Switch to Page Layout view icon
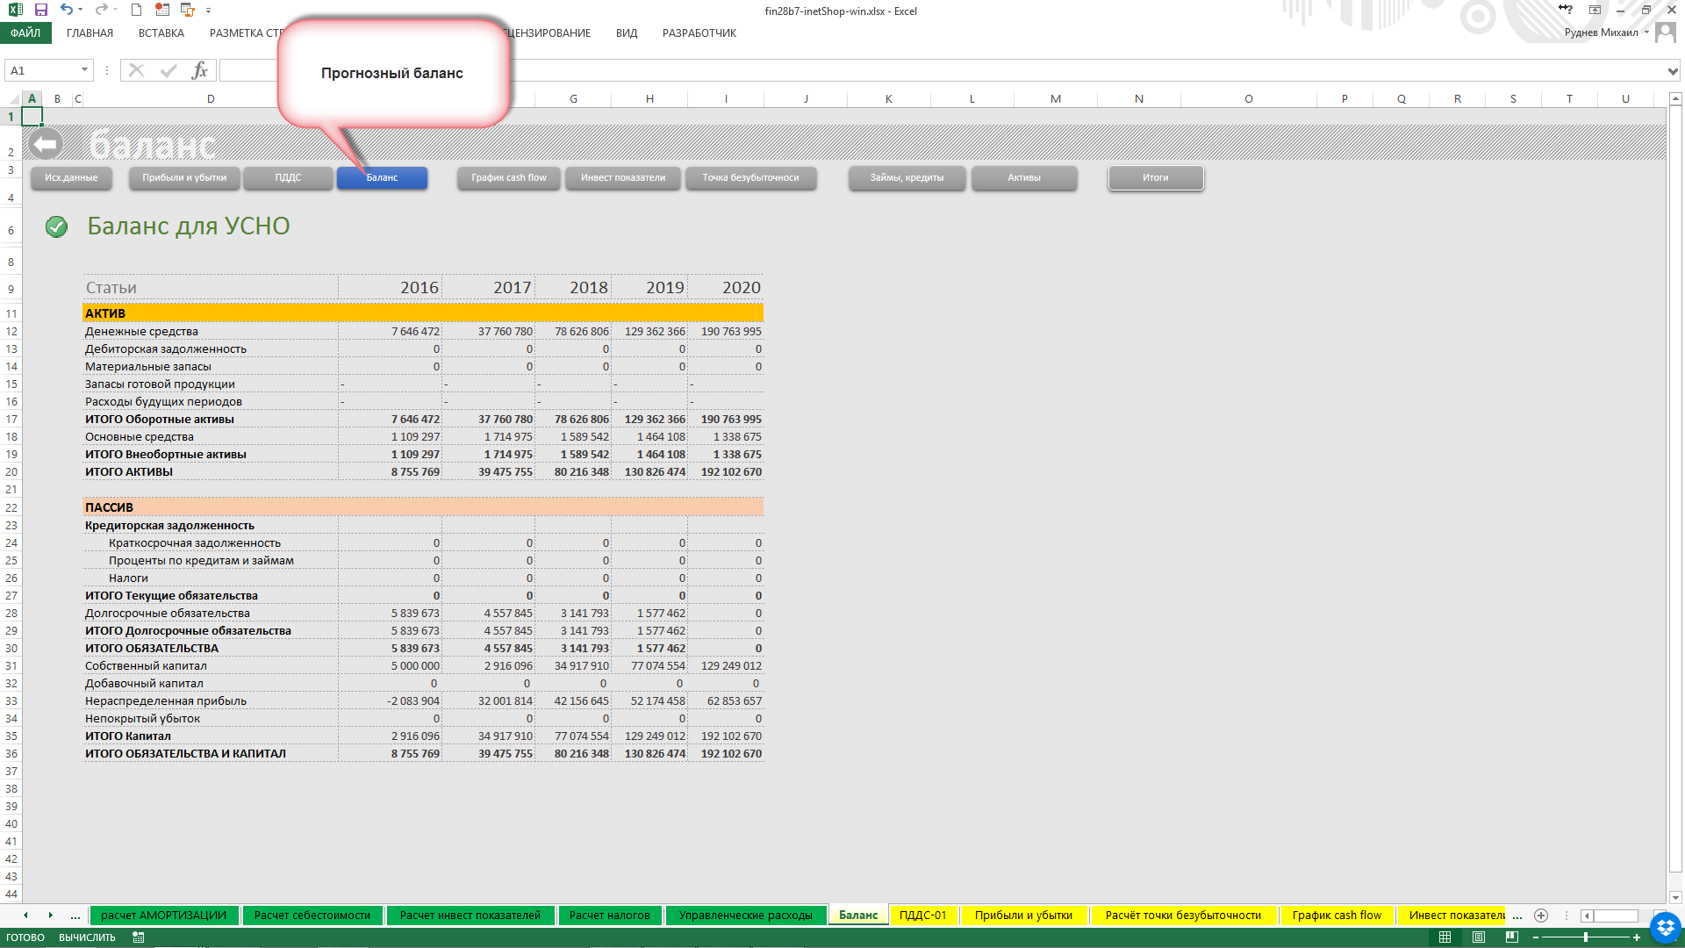 tap(1479, 937)
